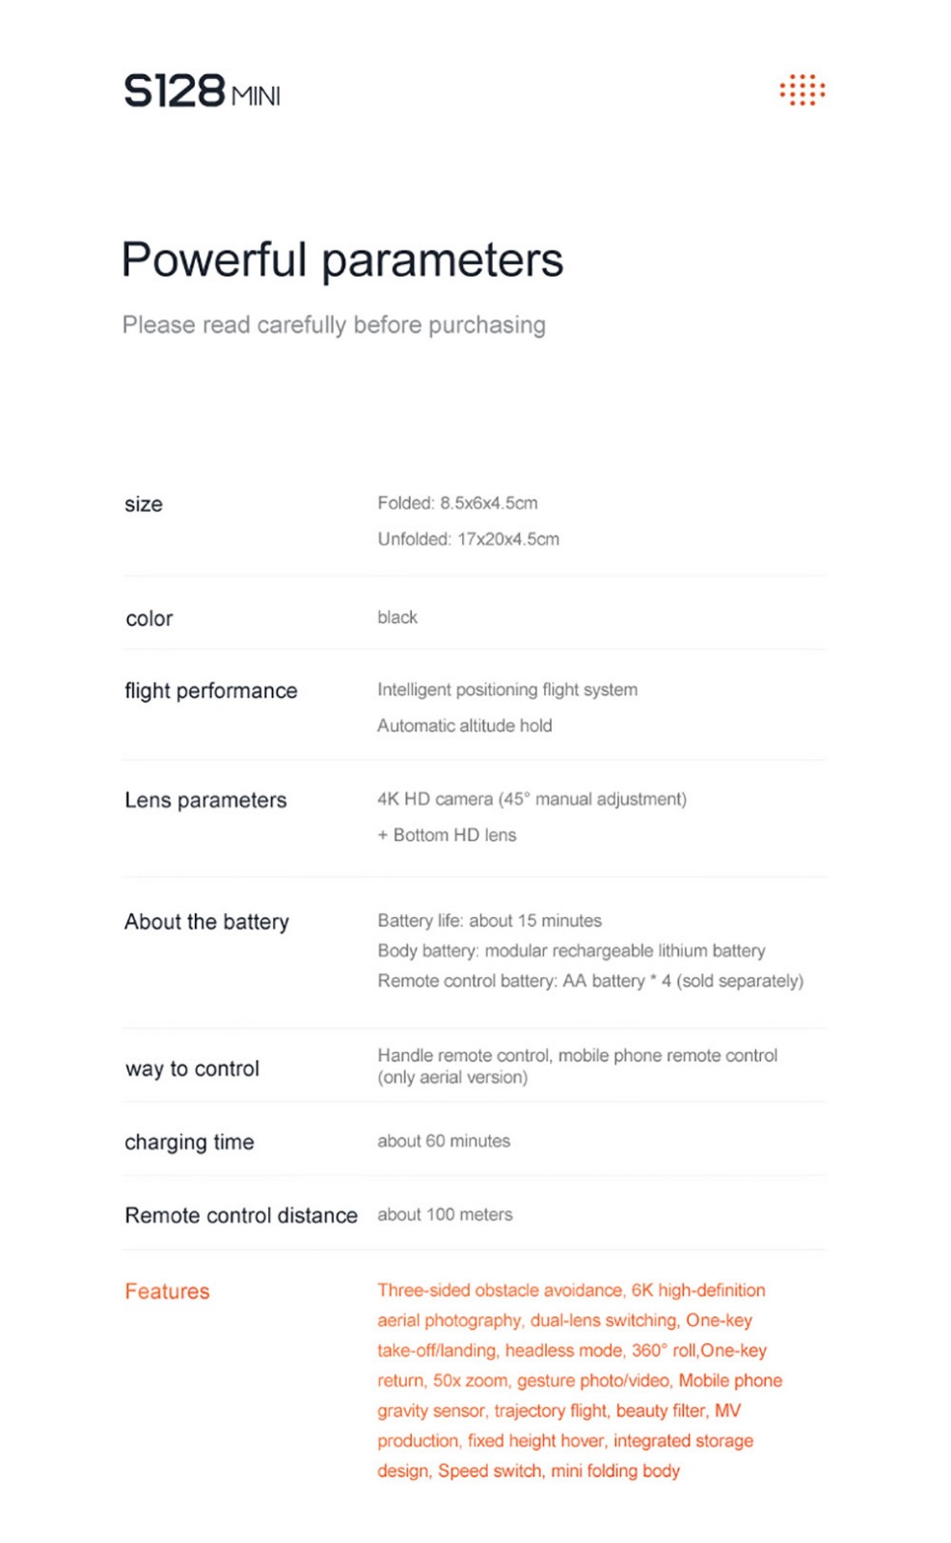951x1543 pixels.
Task: Click the About the battery label
Action: (x=206, y=922)
